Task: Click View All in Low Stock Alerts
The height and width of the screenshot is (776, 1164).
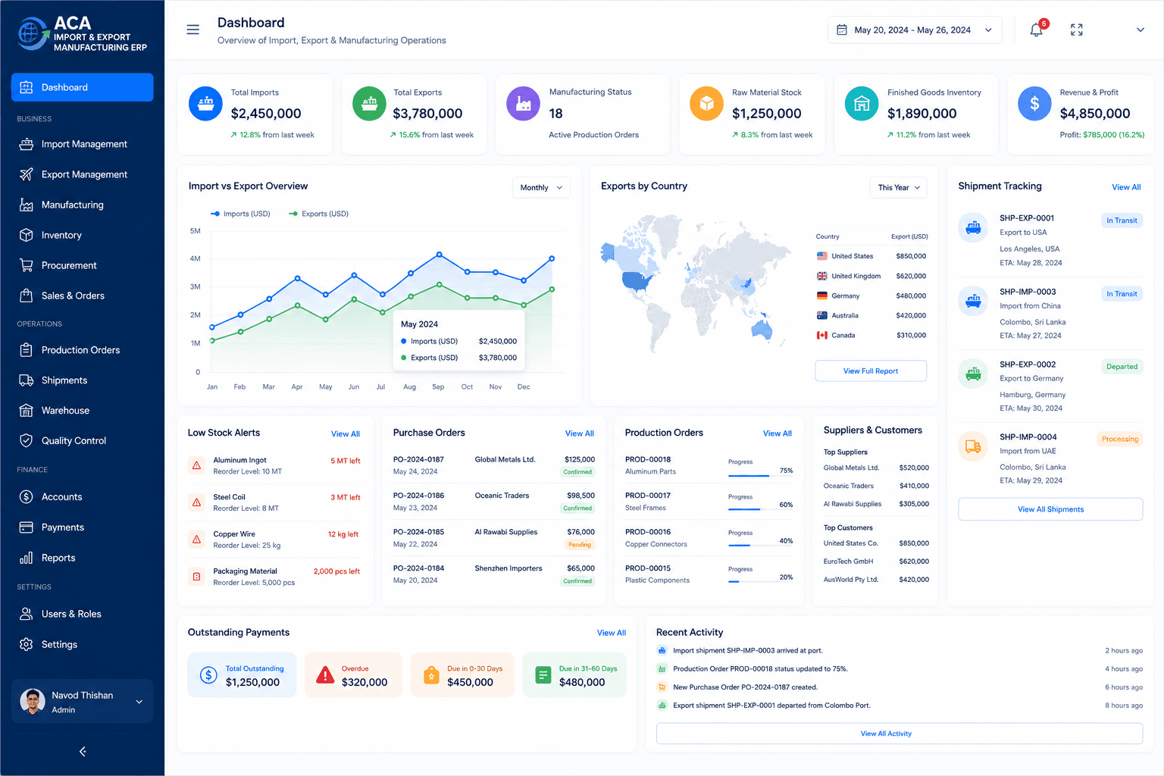Action: (346, 434)
